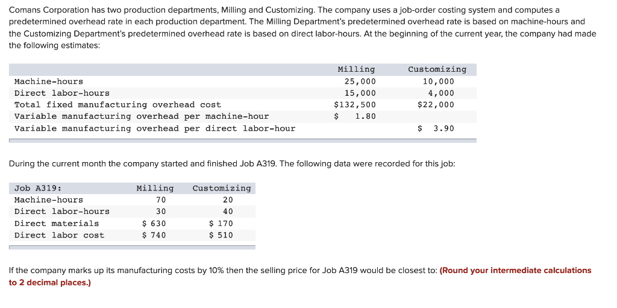
Task: Click the 40 direct labor-hours value
Action: point(228,212)
